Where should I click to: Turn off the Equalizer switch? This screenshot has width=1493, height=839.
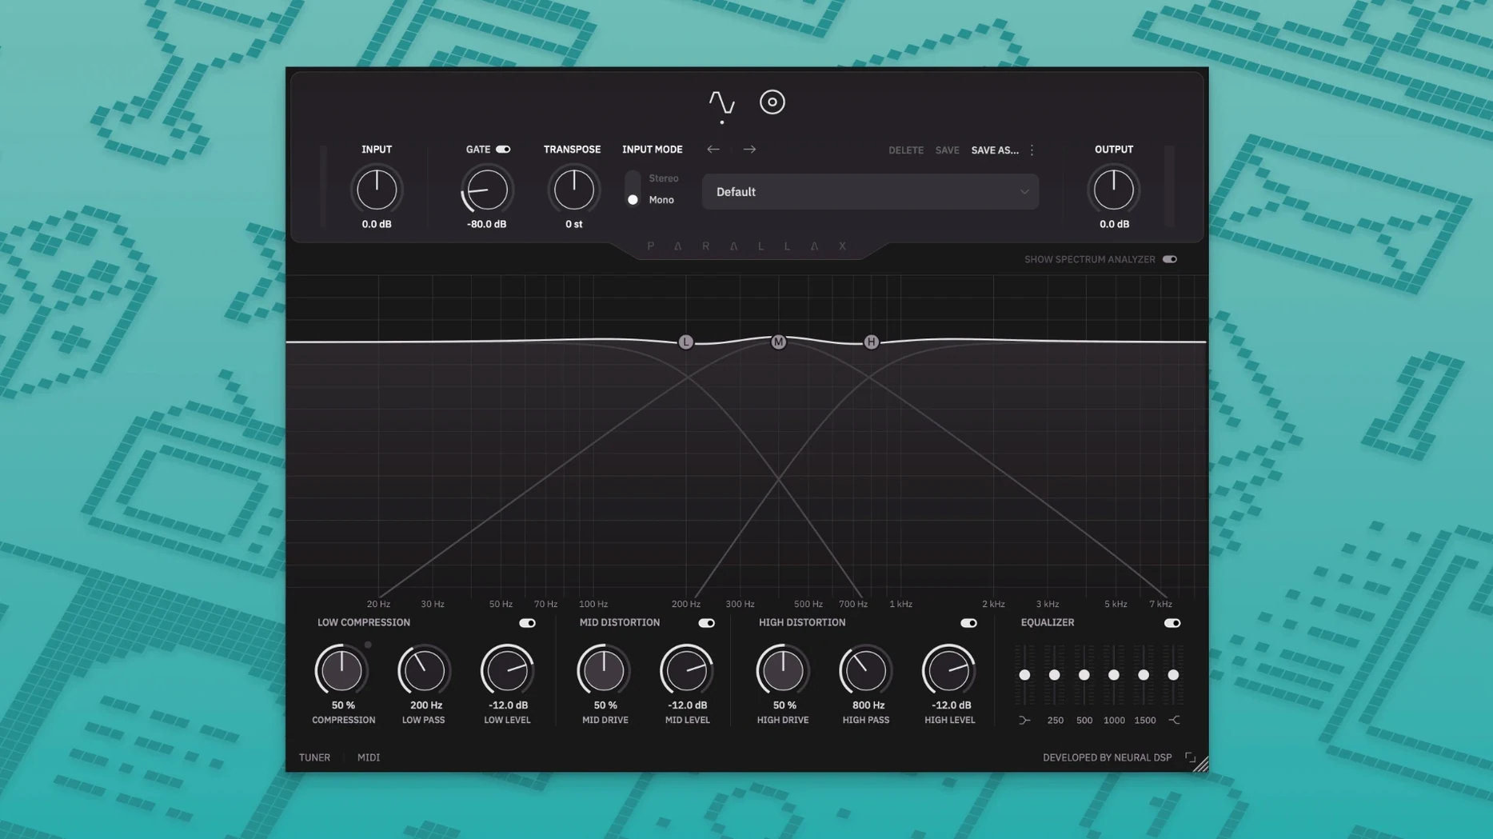1172,623
